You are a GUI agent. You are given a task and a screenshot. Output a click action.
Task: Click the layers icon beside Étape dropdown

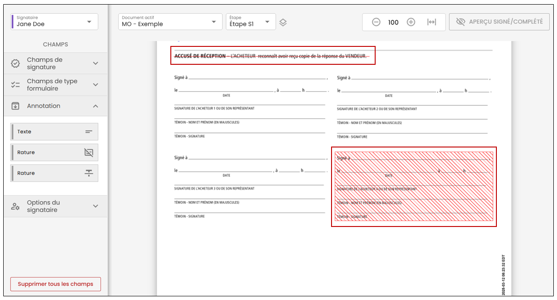tap(283, 22)
